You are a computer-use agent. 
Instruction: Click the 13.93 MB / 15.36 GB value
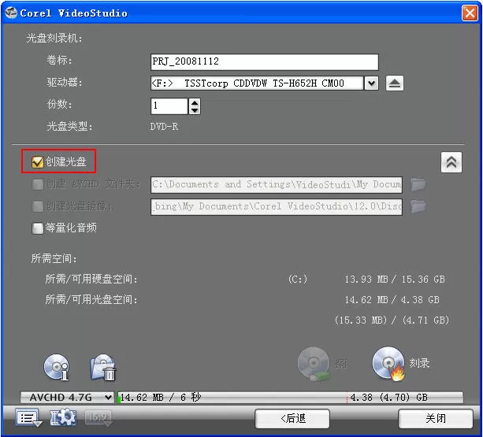click(395, 280)
